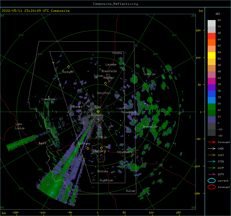Click the yellow diamond marker near Cochrane
Viewport: 231px width, 216px height.
pyautogui.click(x=88, y=148)
